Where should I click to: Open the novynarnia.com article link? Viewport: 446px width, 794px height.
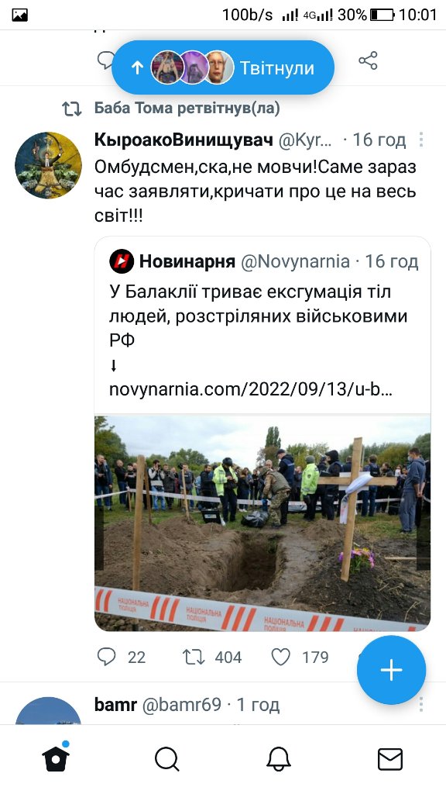point(251,389)
